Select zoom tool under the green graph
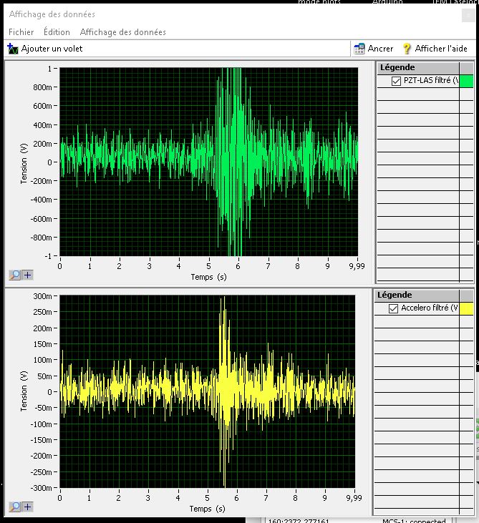 point(16,274)
